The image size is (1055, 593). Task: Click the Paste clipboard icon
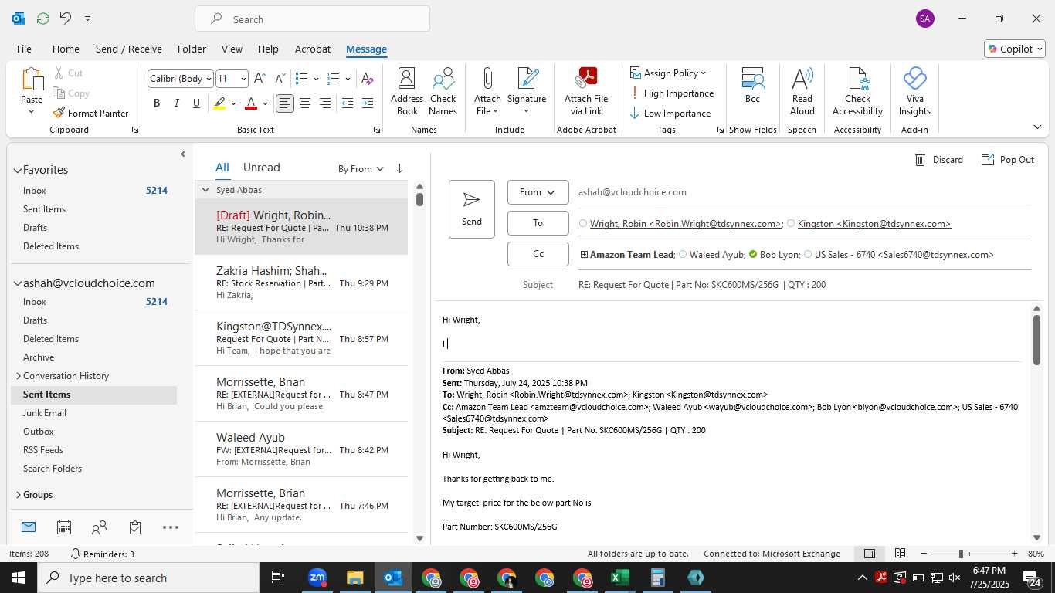32,80
